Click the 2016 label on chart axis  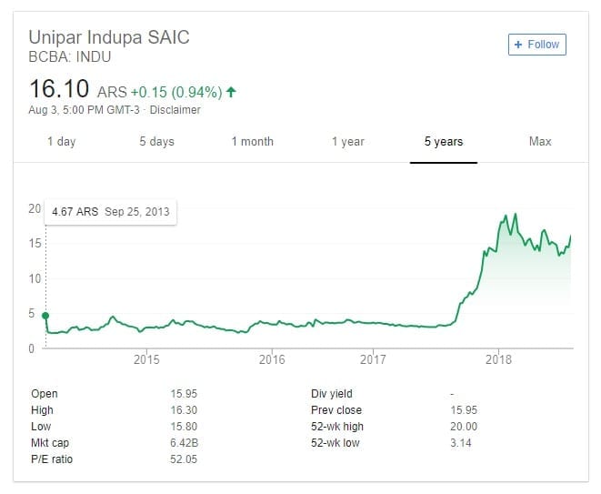coord(272,359)
